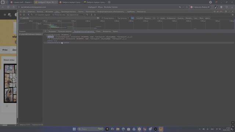Viewport: 235px width, 132px height.
Task: Open a new browser tab
Action: 109,2
